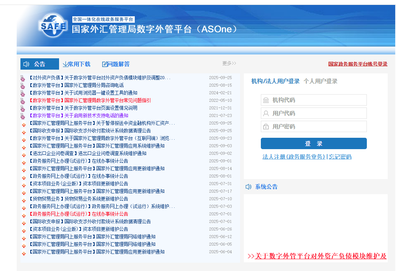Viewport: 396px width, 271px height.
Task: Open red 数字外管平台常见问题指引 announcement
Action: point(108,100)
